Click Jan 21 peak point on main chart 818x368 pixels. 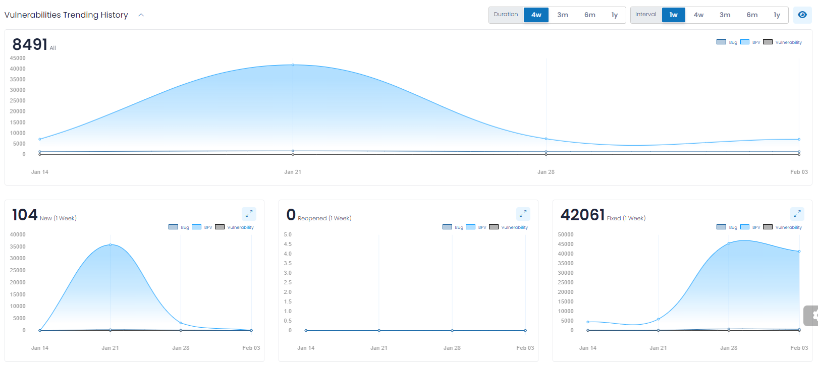point(293,65)
